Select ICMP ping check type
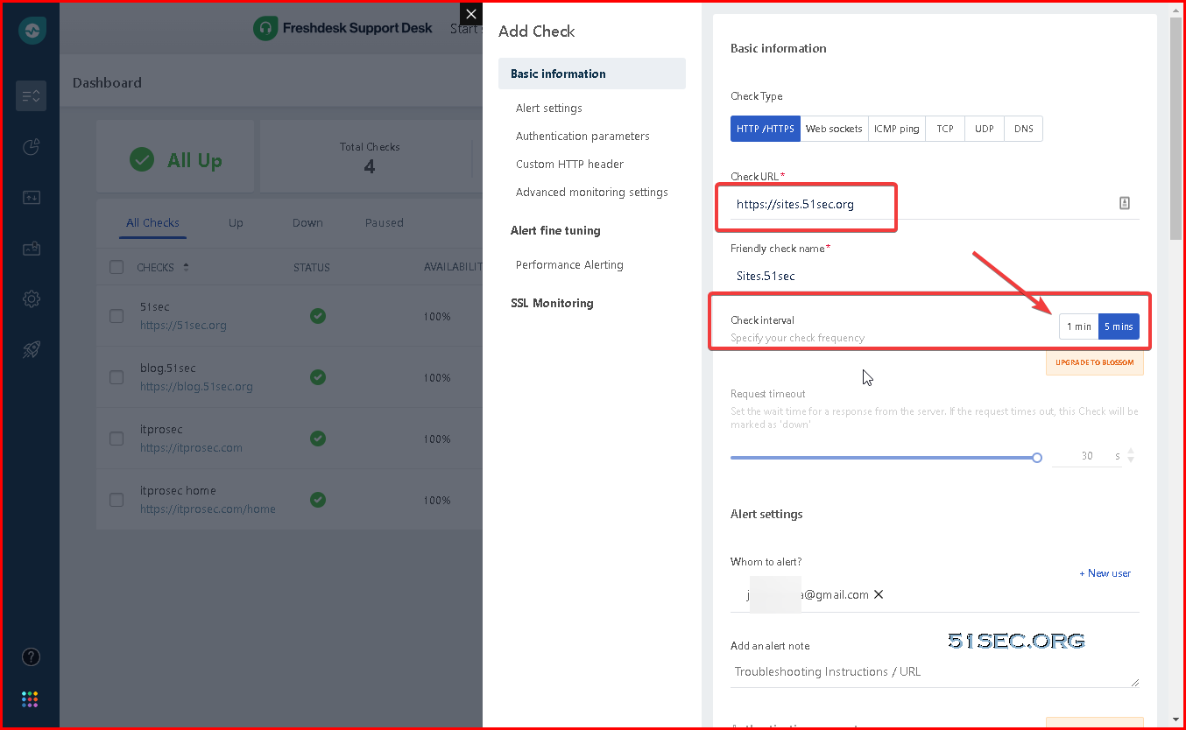The height and width of the screenshot is (730, 1186). point(896,129)
